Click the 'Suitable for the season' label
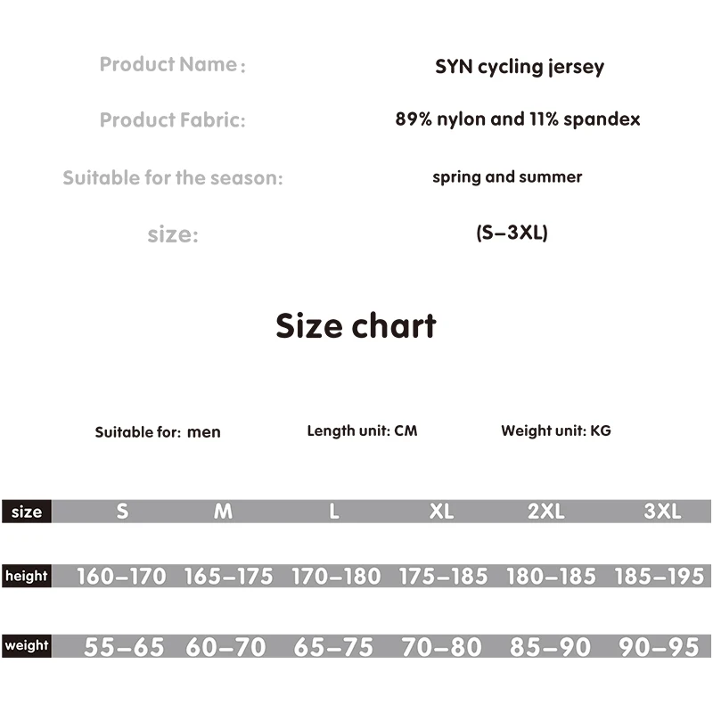 (172, 177)
